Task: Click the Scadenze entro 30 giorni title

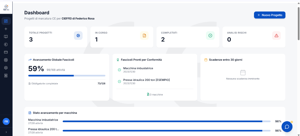Action: pos(226,60)
